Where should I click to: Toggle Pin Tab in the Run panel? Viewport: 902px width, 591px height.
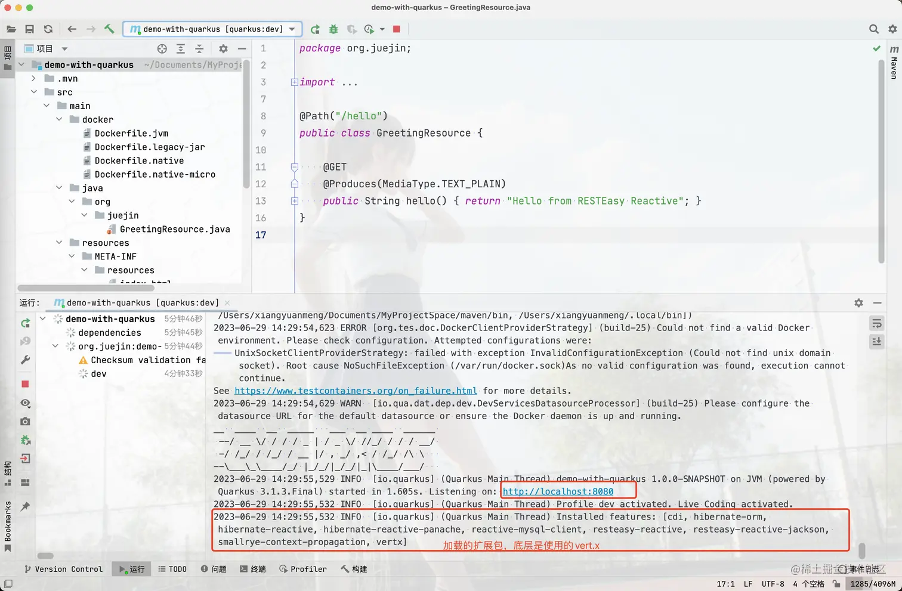(x=25, y=506)
